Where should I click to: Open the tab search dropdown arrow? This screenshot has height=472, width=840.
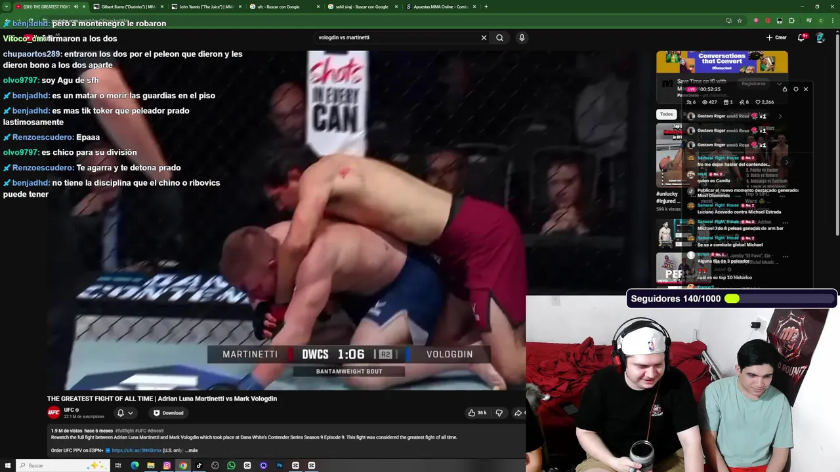(x=6, y=7)
